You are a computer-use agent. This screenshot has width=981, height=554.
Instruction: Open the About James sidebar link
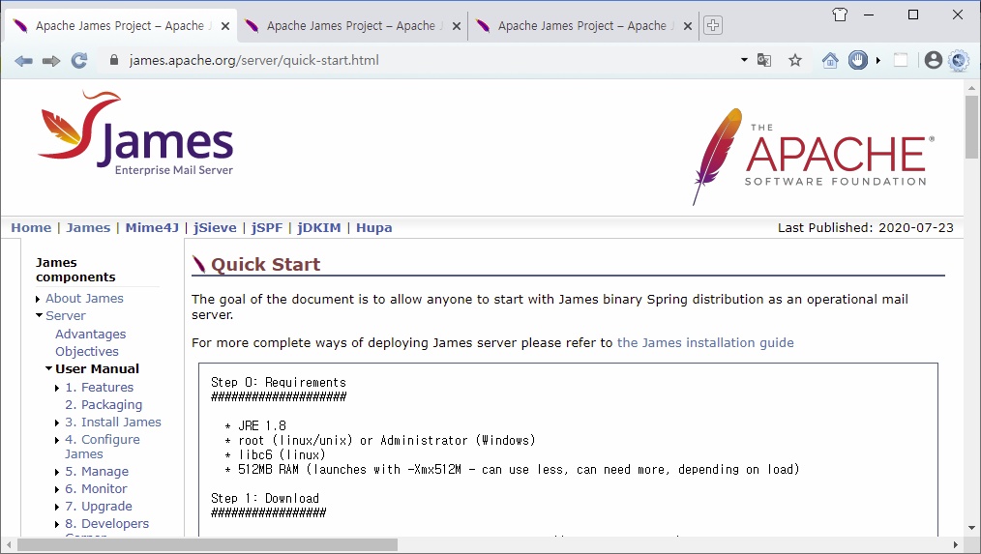84,298
